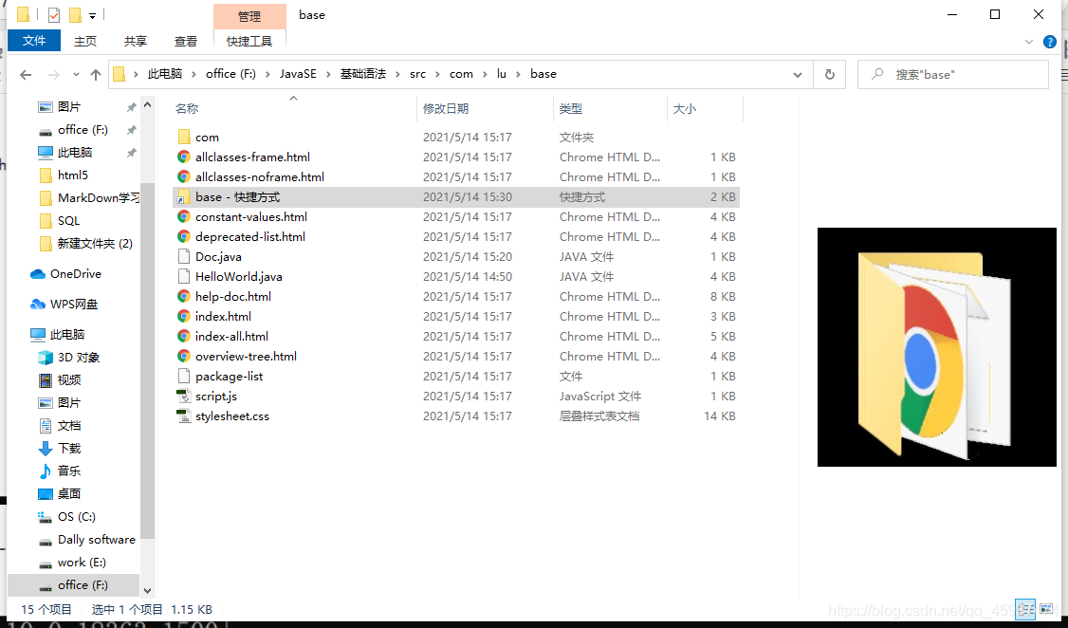Expand the address bar history dropdown

pyautogui.click(x=800, y=74)
